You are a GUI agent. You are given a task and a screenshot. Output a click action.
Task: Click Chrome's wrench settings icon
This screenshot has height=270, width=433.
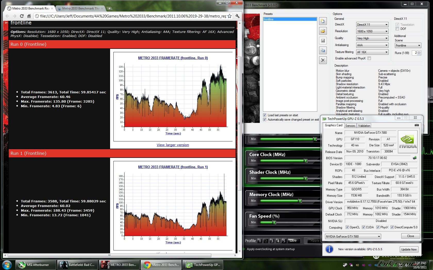pos(237,16)
